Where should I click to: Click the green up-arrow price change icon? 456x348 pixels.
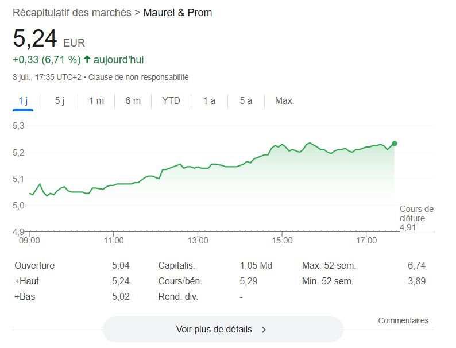tap(87, 59)
